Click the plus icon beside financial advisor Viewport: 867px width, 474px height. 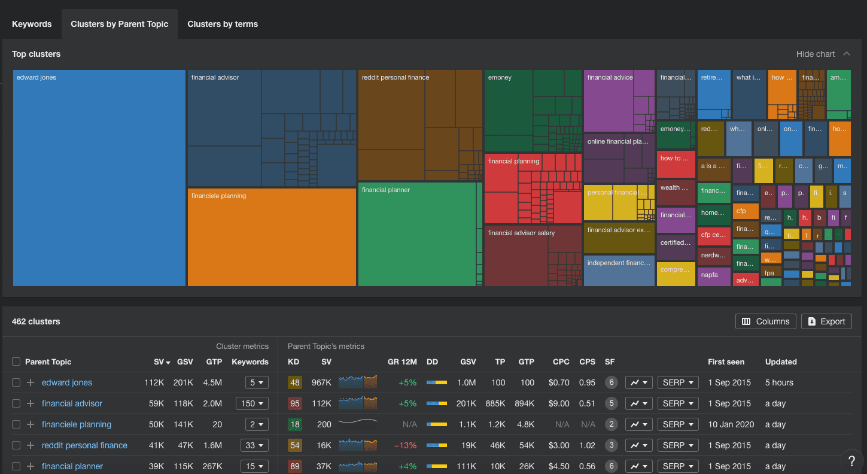point(31,404)
